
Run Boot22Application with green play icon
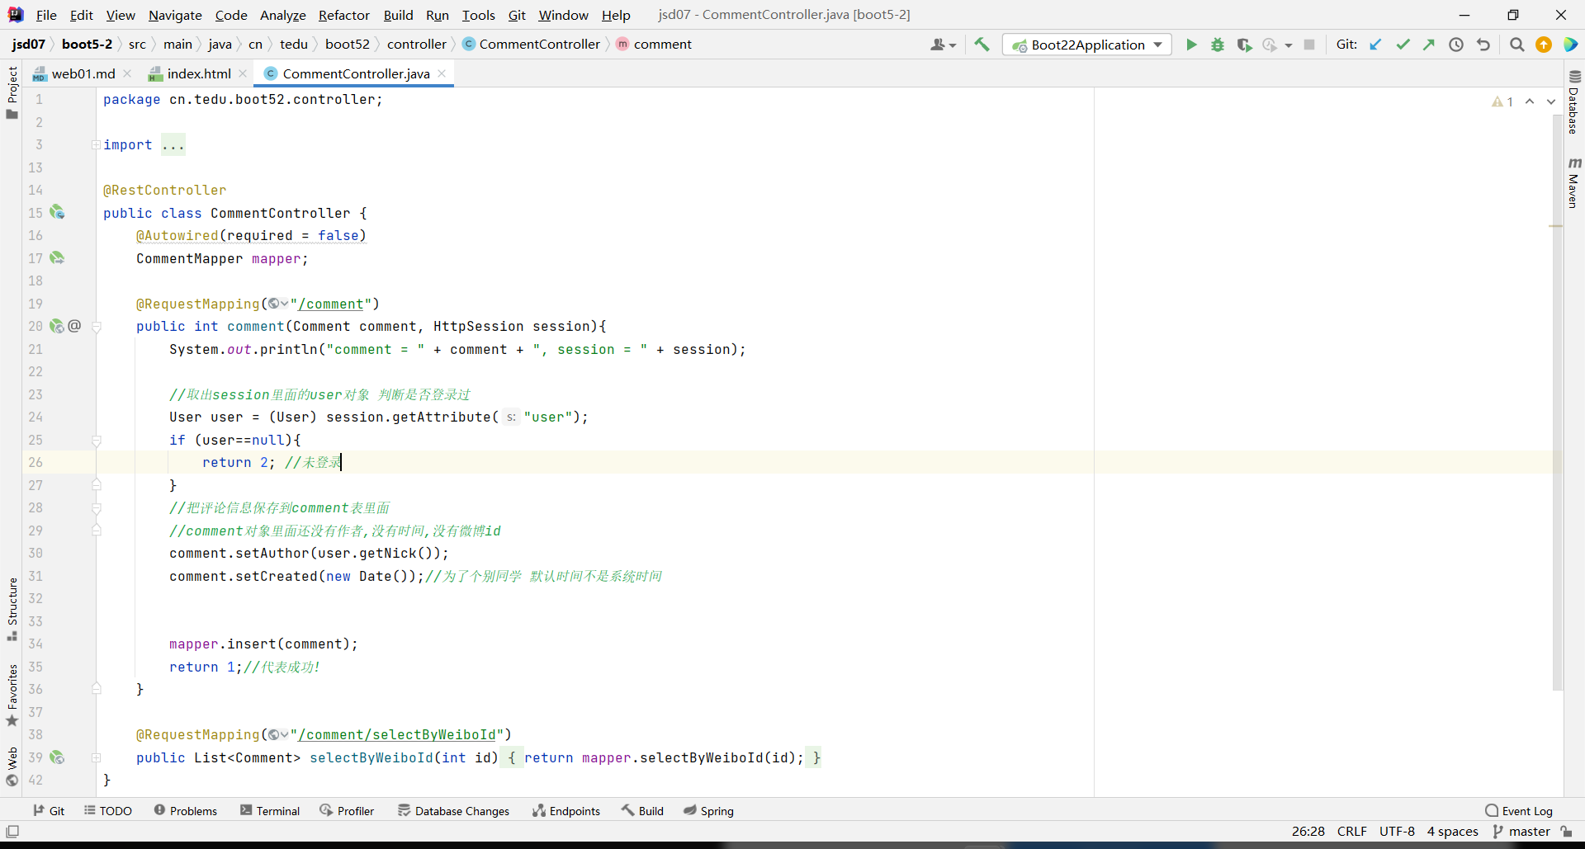pos(1190,45)
